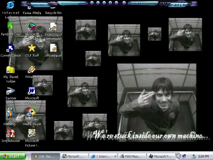The width and height of the screenshot is (213, 160).
Task: Launch Windows Media Player from the desktop
Action: click(32, 112)
